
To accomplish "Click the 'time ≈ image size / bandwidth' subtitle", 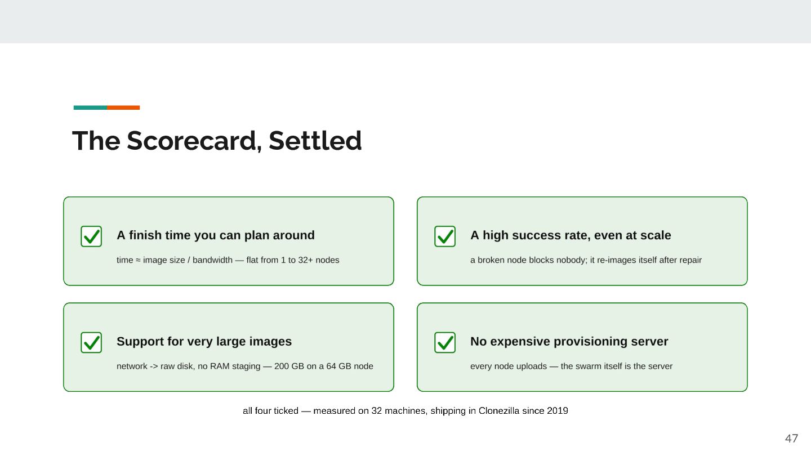I will coord(228,260).
